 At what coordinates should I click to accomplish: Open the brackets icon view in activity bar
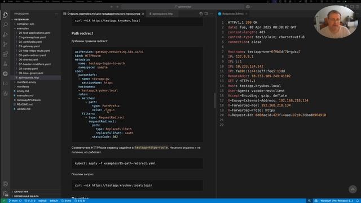[5, 83]
